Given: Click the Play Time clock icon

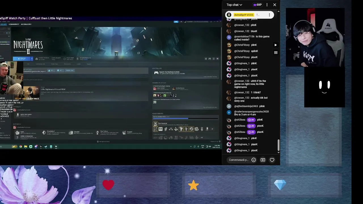Looking at the screenshot, I should pyautogui.click(x=65, y=59).
